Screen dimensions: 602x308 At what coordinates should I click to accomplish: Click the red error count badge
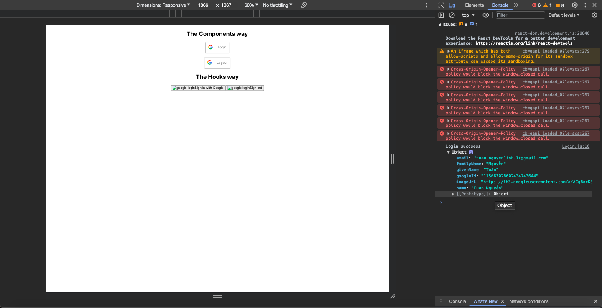tap(536, 5)
